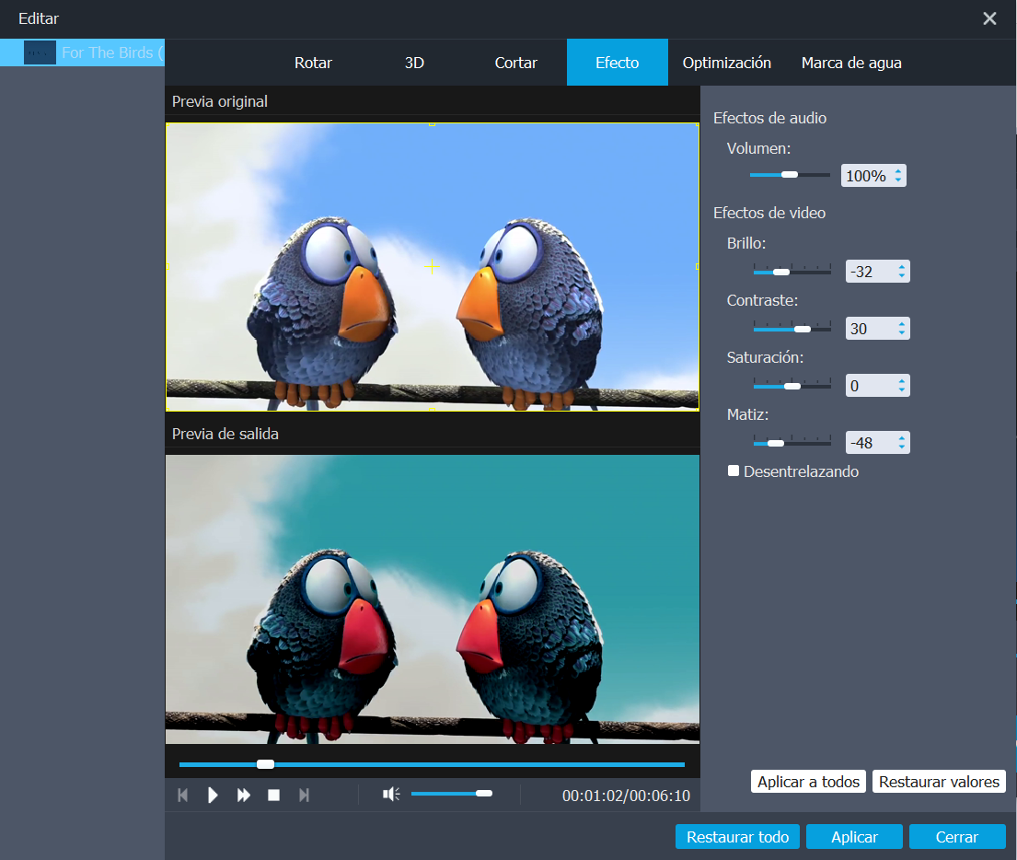This screenshot has height=860, width=1017.
Task: Select the For The Birds video thumbnail
Action: point(40,52)
